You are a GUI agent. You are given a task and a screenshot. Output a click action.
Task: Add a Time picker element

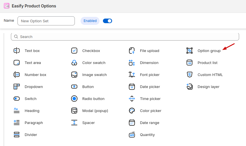point(150,99)
